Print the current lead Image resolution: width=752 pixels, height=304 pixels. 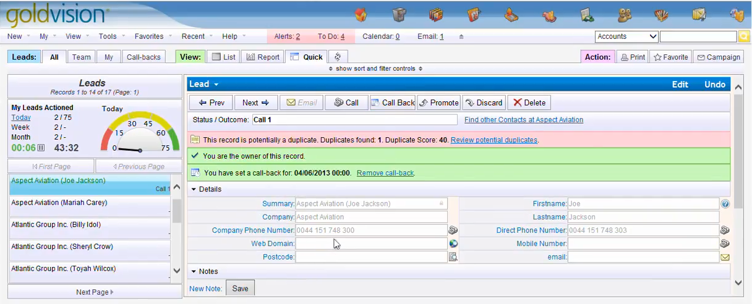point(633,57)
